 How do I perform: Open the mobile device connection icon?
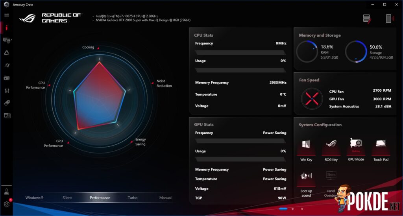pos(389,18)
